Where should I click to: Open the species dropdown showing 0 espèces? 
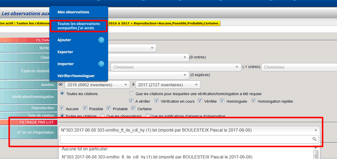pyautogui.click(x=148, y=75)
